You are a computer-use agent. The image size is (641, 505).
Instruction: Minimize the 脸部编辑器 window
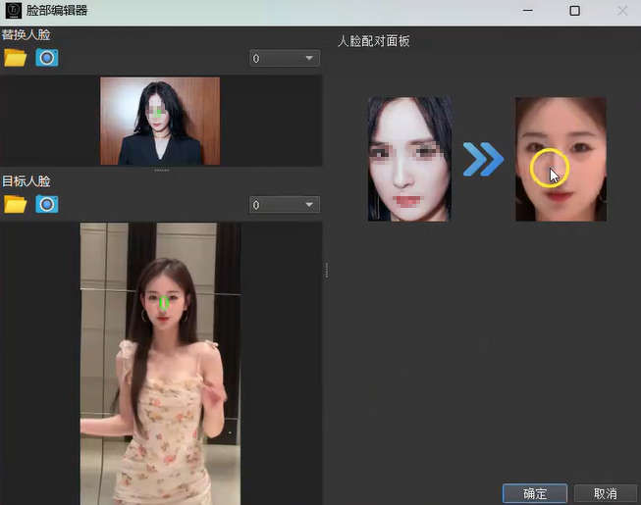[528, 11]
